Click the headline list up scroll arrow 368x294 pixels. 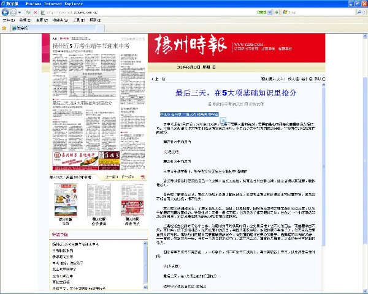(x=145, y=243)
